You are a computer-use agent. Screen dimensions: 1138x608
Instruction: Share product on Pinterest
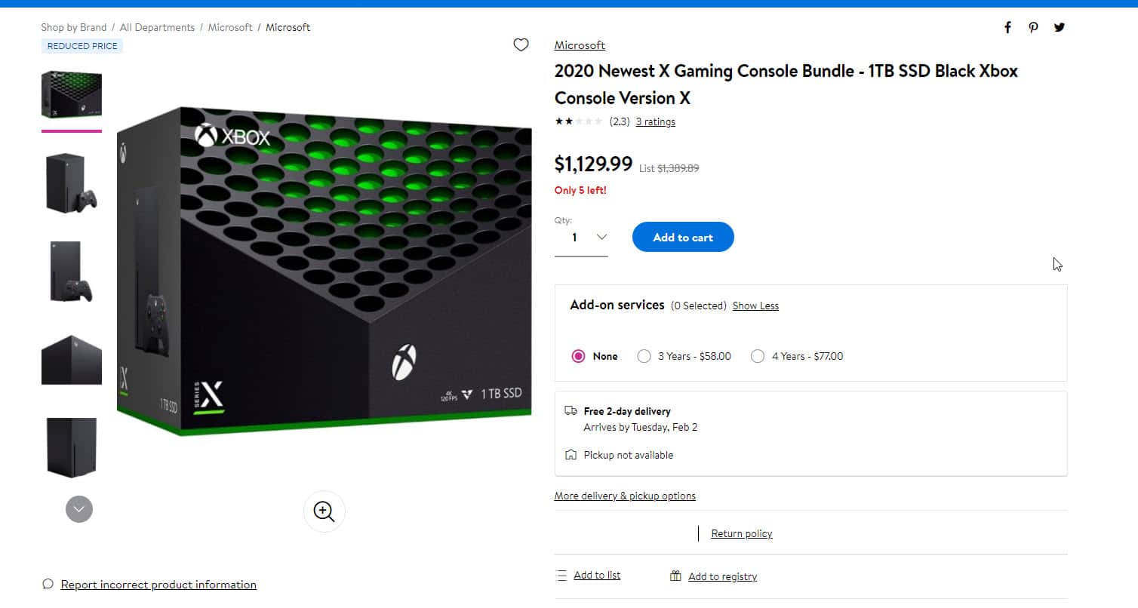1033,28
